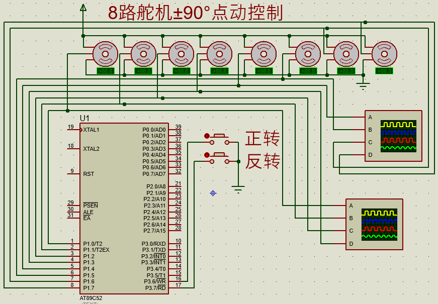
Task: Select the leftmost servo motor
Action: [x=105, y=54]
